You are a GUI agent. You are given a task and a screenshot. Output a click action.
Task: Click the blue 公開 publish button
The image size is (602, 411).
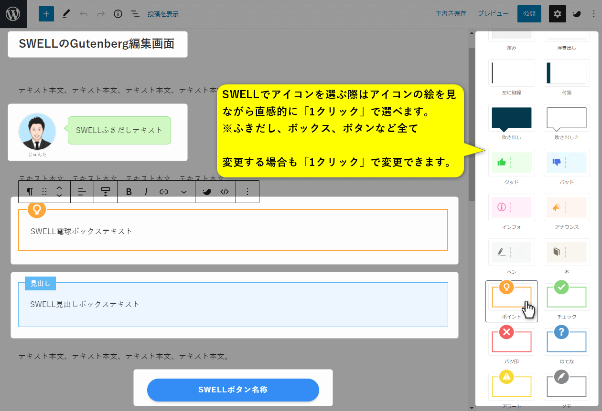pos(529,14)
